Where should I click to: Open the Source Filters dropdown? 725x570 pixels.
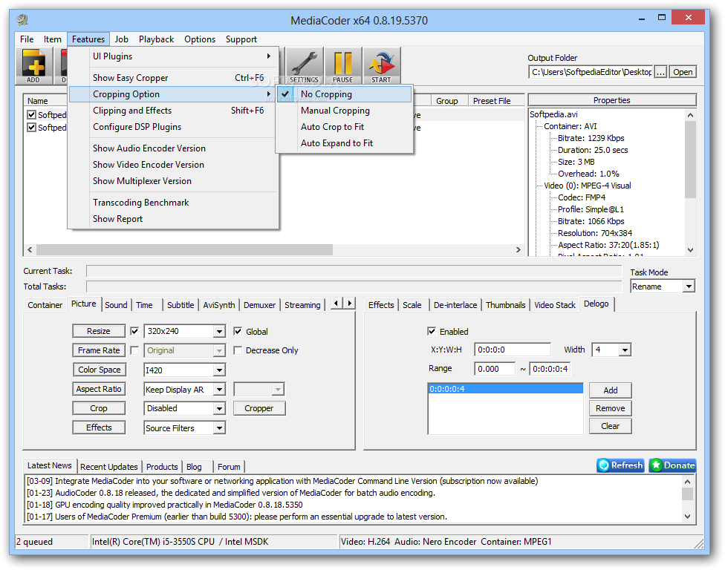[x=220, y=428]
